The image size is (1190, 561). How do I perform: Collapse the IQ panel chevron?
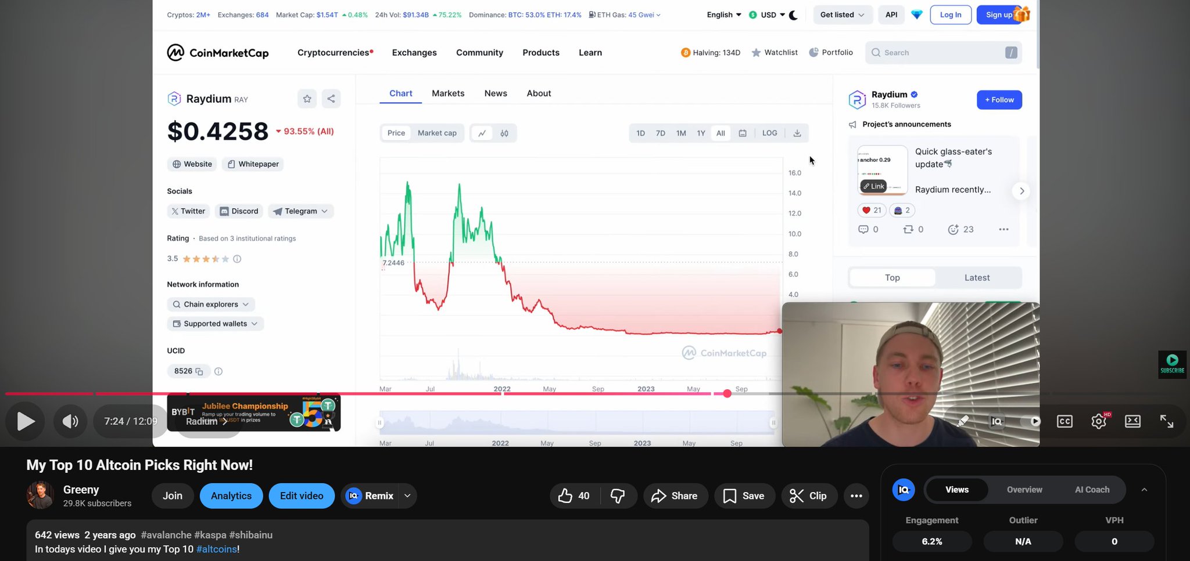[x=1144, y=490]
